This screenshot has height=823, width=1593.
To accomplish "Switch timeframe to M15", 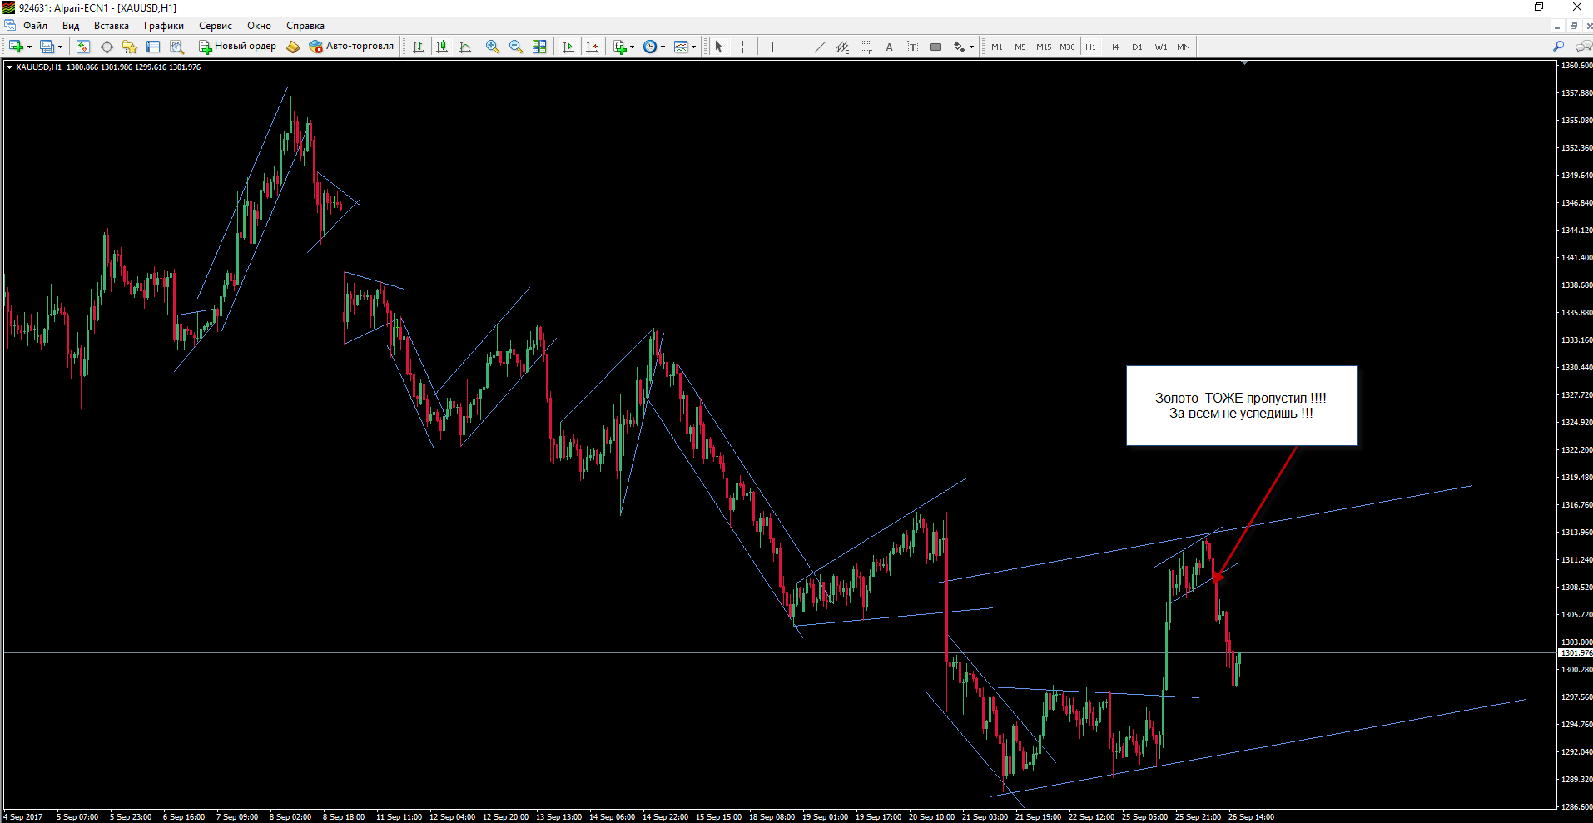I will point(1044,47).
